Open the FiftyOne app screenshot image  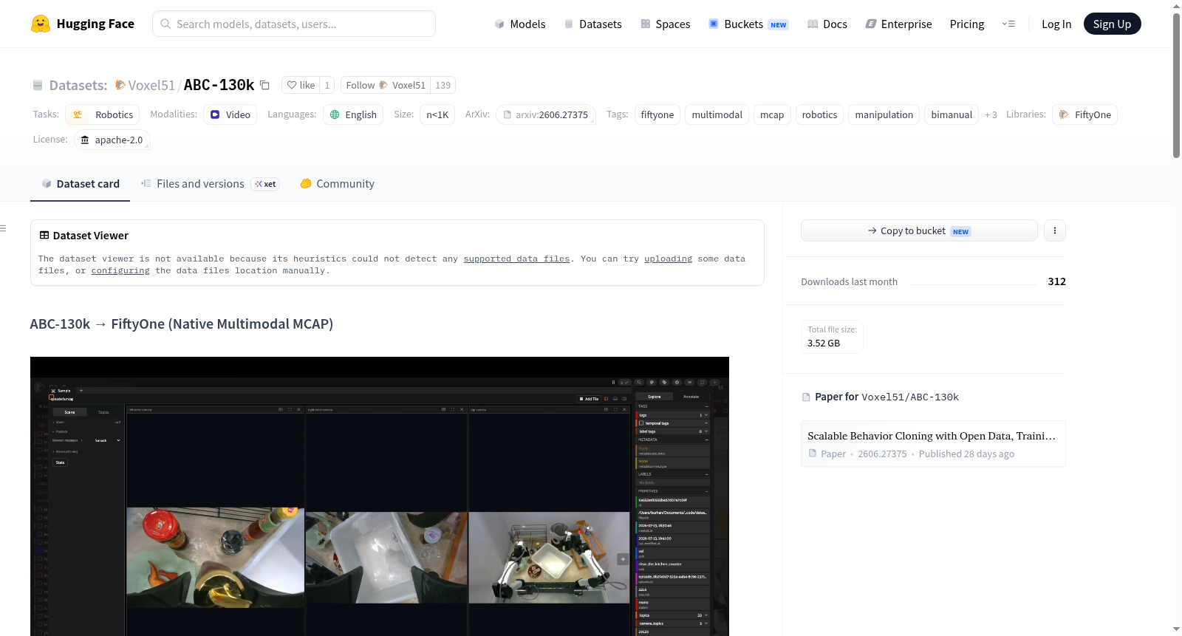point(380,496)
